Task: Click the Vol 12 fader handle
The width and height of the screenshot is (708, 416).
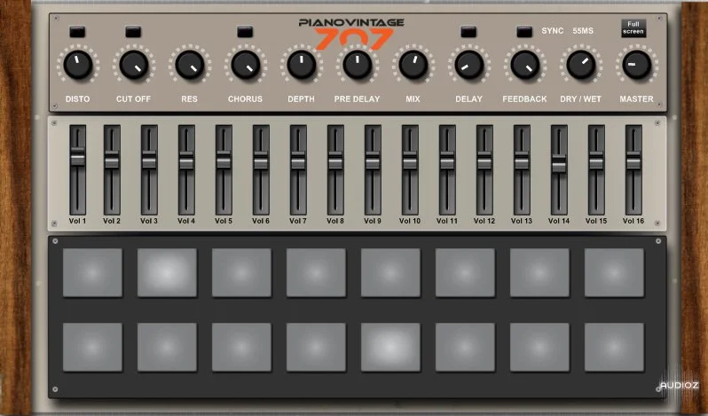Action: (x=484, y=161)
